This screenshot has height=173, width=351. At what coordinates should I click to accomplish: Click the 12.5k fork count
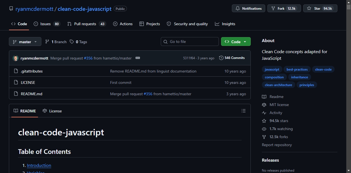coord(292,9)
